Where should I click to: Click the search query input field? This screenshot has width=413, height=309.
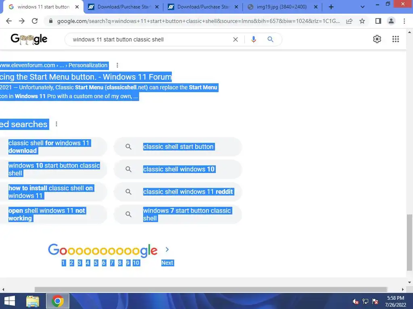tap(150, 39)
